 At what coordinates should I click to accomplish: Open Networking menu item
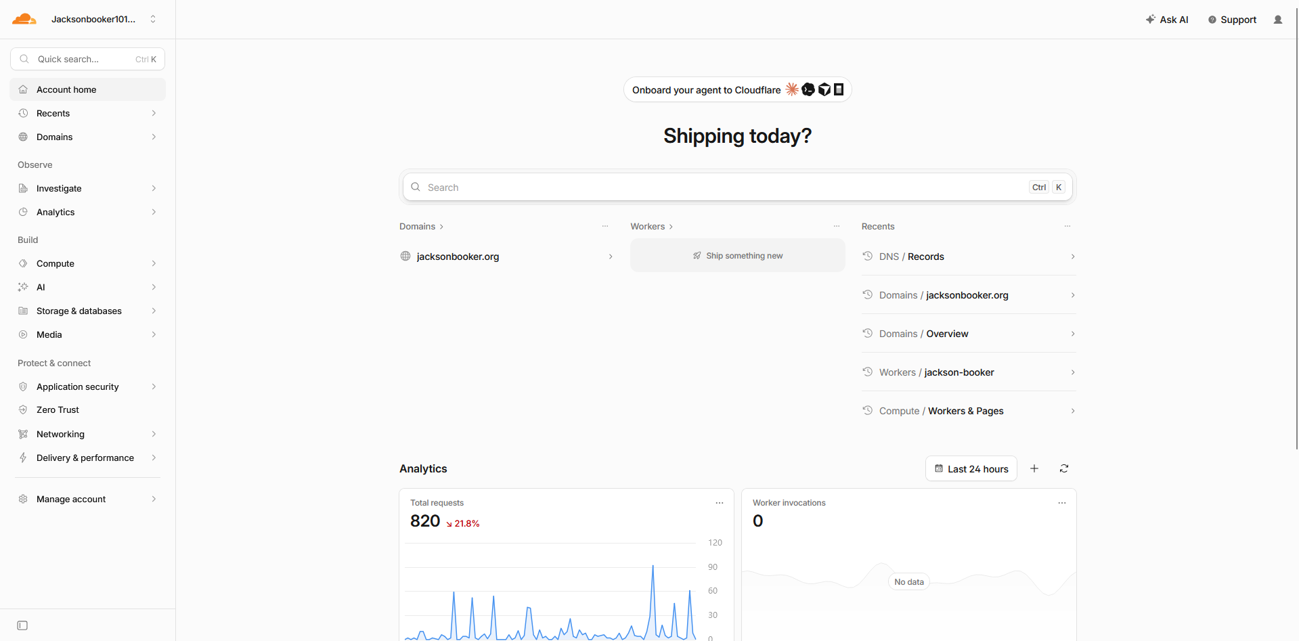(x=88, y=434)
